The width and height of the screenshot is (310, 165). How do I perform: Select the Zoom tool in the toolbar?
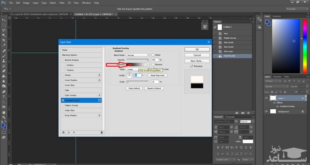click(x=4, y=118)
